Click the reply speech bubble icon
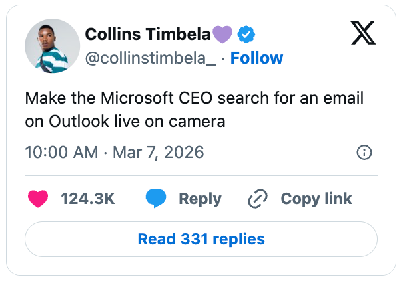This screenshot has height=283, width=405. coord(156,198)
